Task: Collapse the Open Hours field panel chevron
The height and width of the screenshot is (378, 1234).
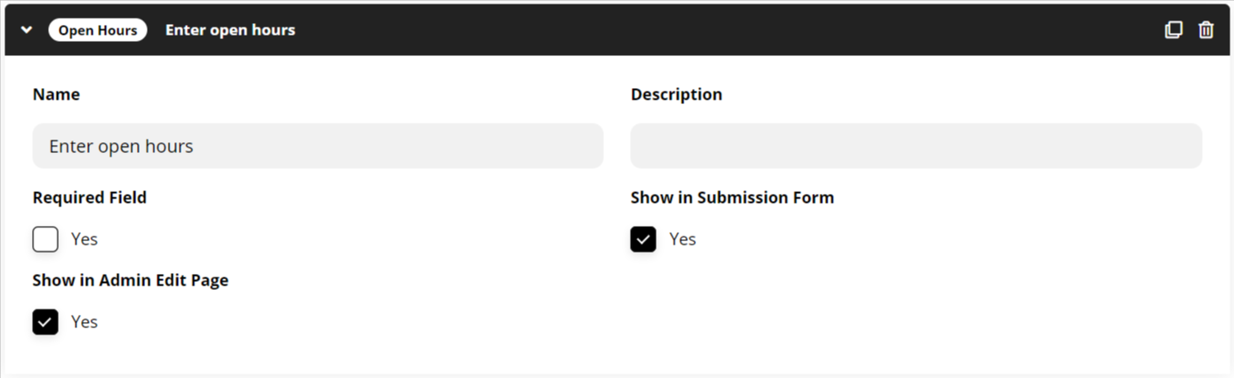Action: coord(27,30)
